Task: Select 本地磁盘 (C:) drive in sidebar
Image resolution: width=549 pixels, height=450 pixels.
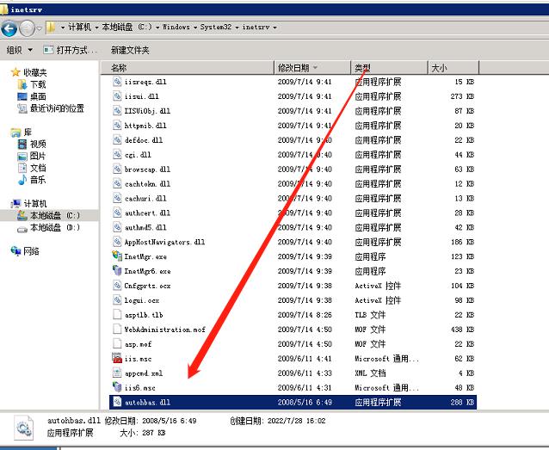Action: [x=48, y=215]
